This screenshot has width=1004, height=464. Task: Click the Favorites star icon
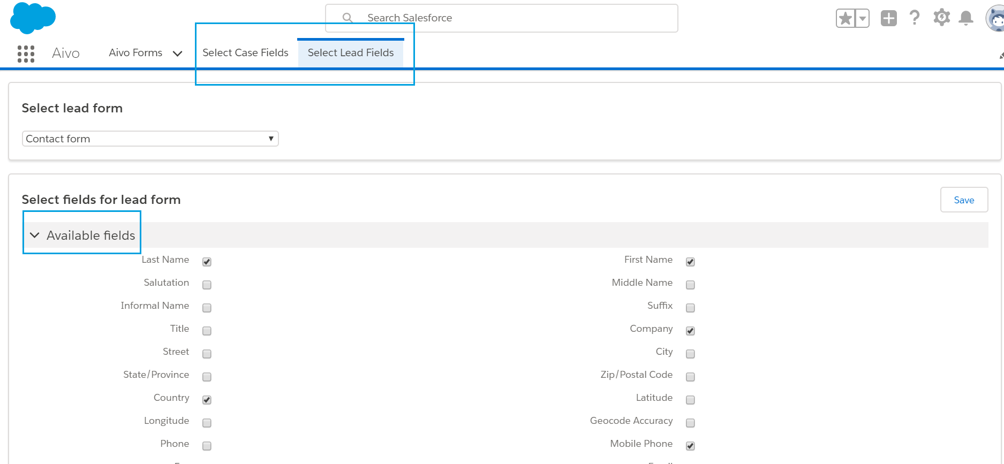tap(846, 19)
